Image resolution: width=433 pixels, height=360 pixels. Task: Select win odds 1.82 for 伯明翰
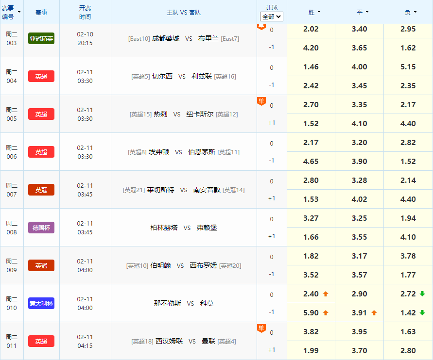click(x=311, y=256)
